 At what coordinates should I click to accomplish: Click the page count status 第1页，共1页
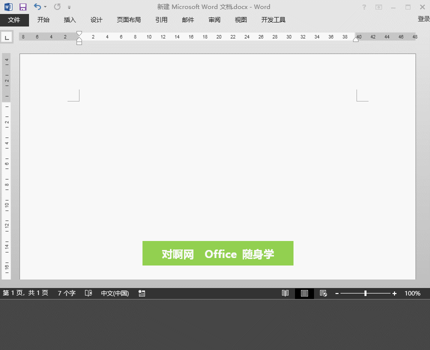click(x=25, y=293)
